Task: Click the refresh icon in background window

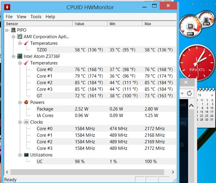Action: click(x=189, y=93)
